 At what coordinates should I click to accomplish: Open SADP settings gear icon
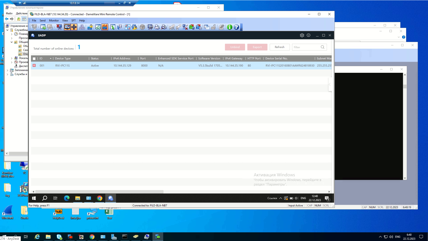(302, 35)
